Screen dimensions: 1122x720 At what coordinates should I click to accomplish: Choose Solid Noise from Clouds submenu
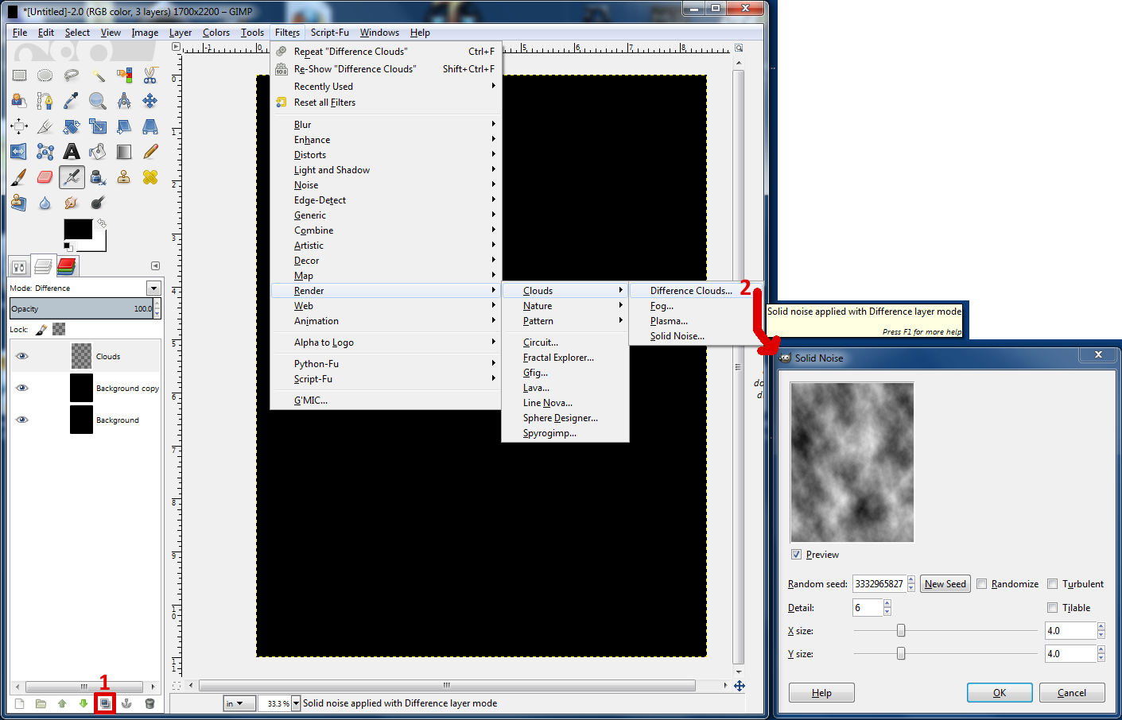[677, 336]
